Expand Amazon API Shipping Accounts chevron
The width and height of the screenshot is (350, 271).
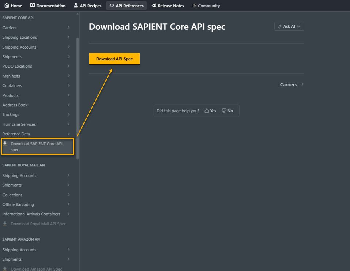[x=68, y=249]
